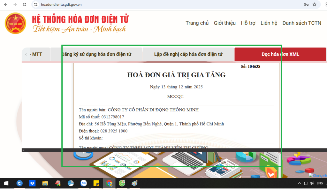The height and width of the screenshot is (189, 327).
Task: Click the browser forward arrow
Action: click(x=15, y=4)
